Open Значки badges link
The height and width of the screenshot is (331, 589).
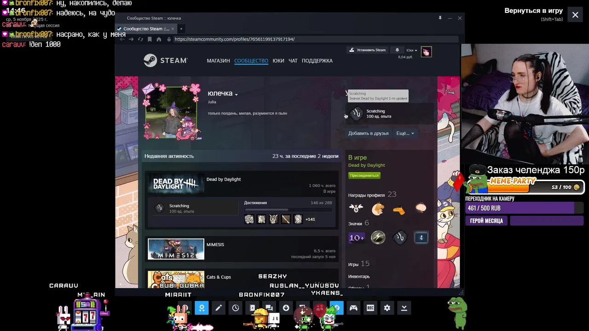355,223
